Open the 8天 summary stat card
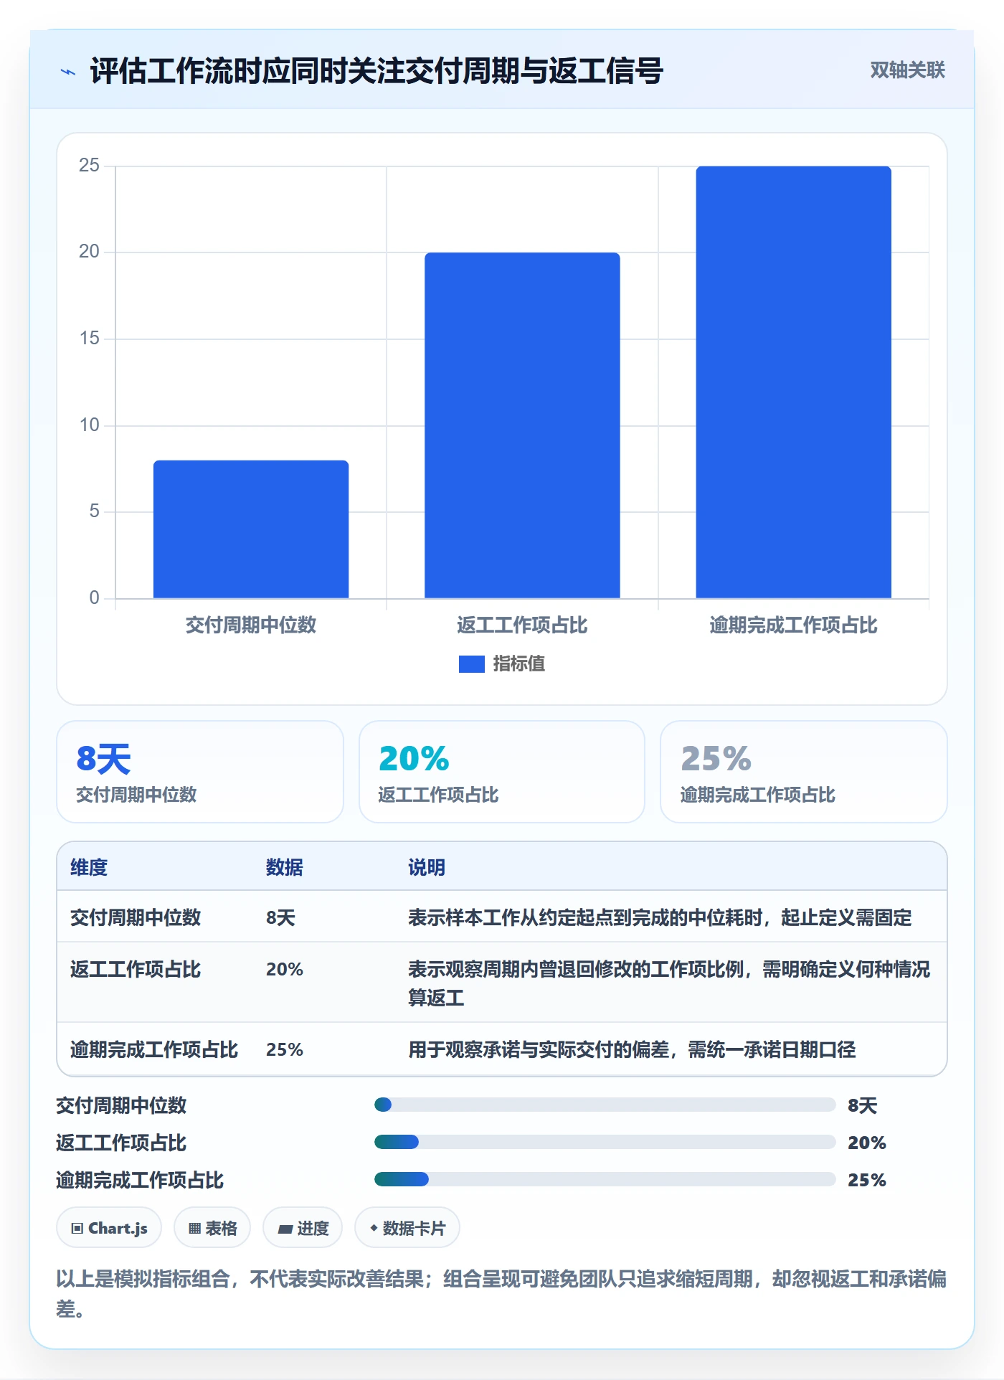Image resolution: width=1004 pixels, height=1380 pixels. (200, 772)
